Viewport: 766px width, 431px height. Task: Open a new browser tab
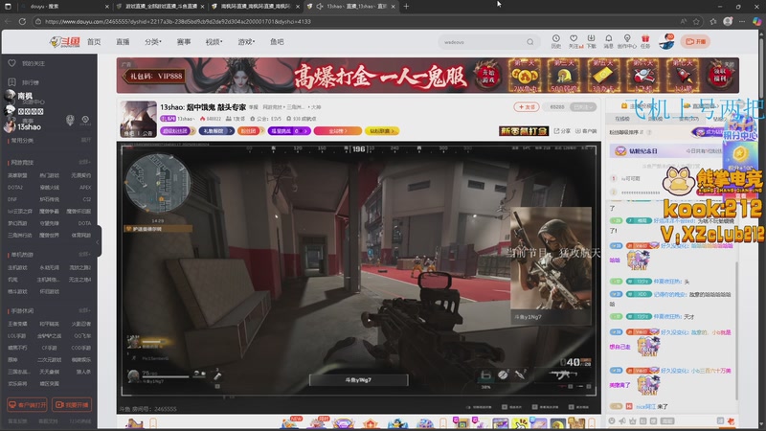click(406, 7)
